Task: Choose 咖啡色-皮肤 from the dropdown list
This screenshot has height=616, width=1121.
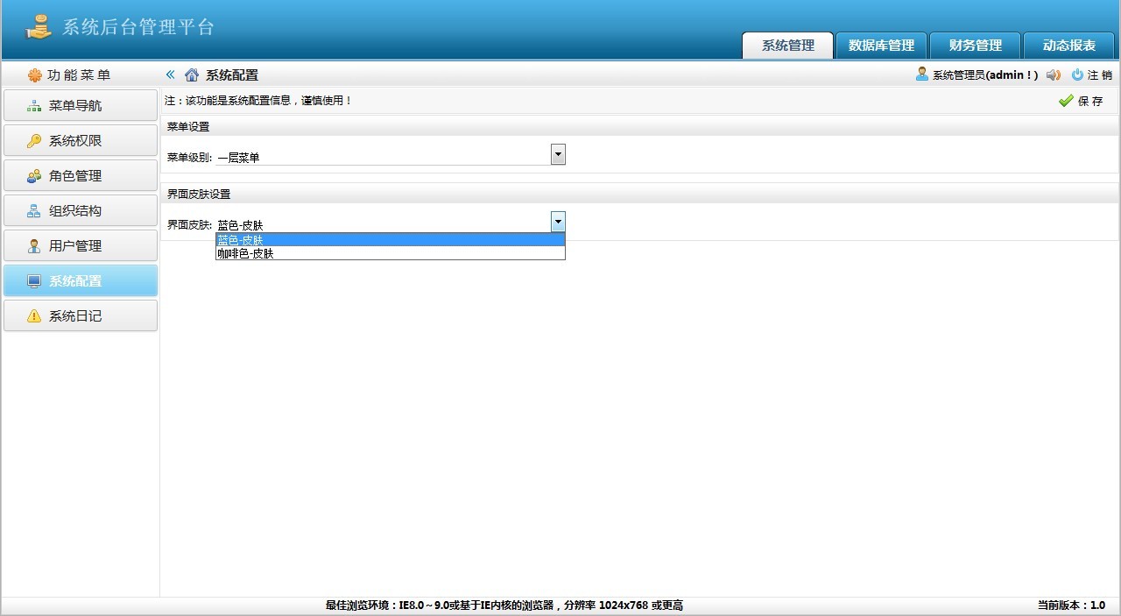Action: coord(391,253)
